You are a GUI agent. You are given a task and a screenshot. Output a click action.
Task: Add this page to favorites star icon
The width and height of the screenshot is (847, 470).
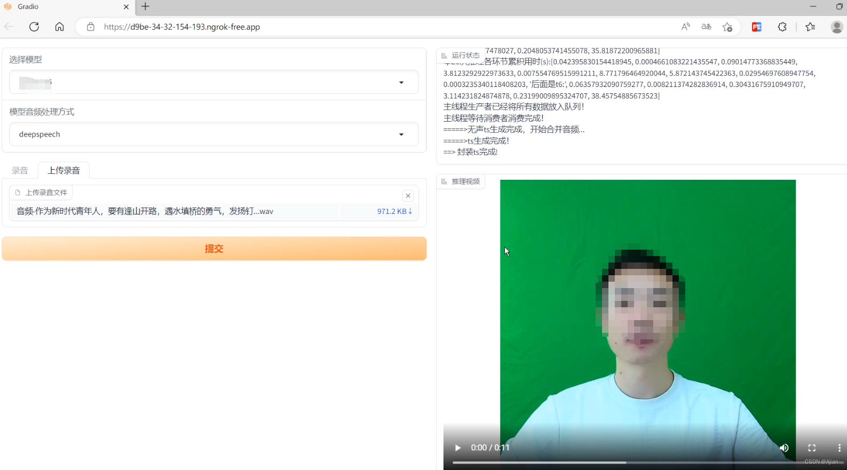click(727, 27)
